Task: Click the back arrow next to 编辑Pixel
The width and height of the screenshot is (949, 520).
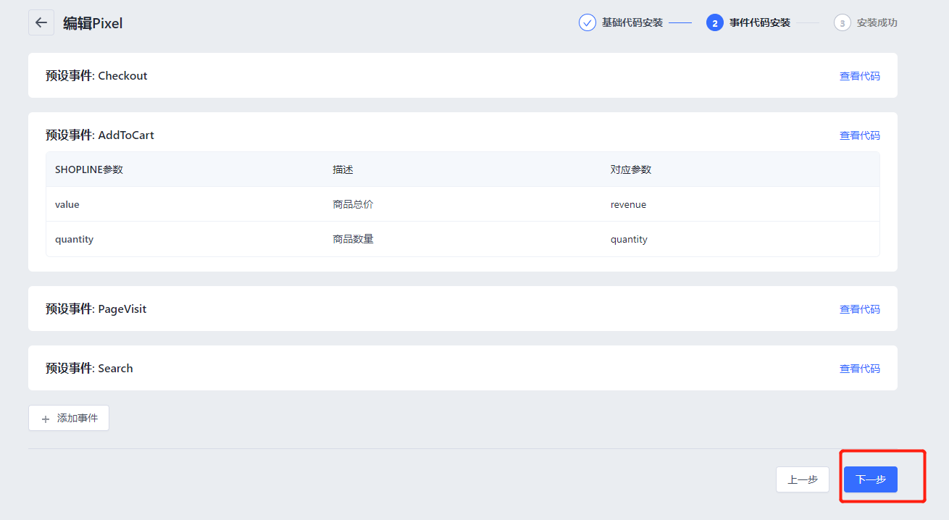Action: (x=41, y=22)
